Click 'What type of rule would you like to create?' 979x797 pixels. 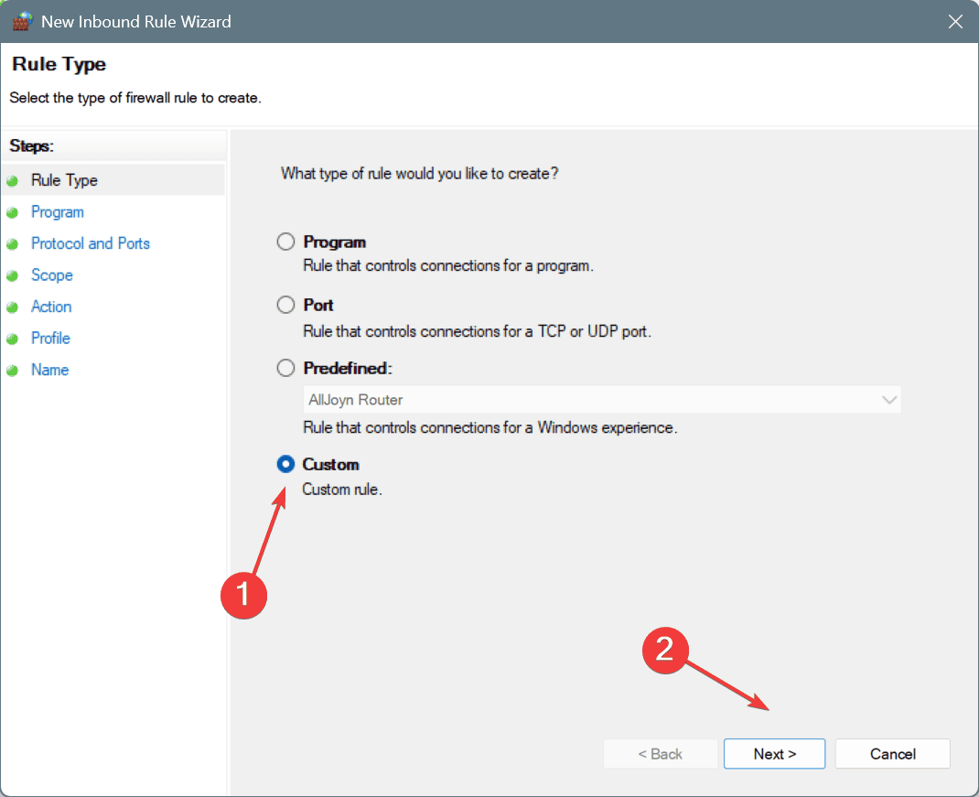coord(420,174)
